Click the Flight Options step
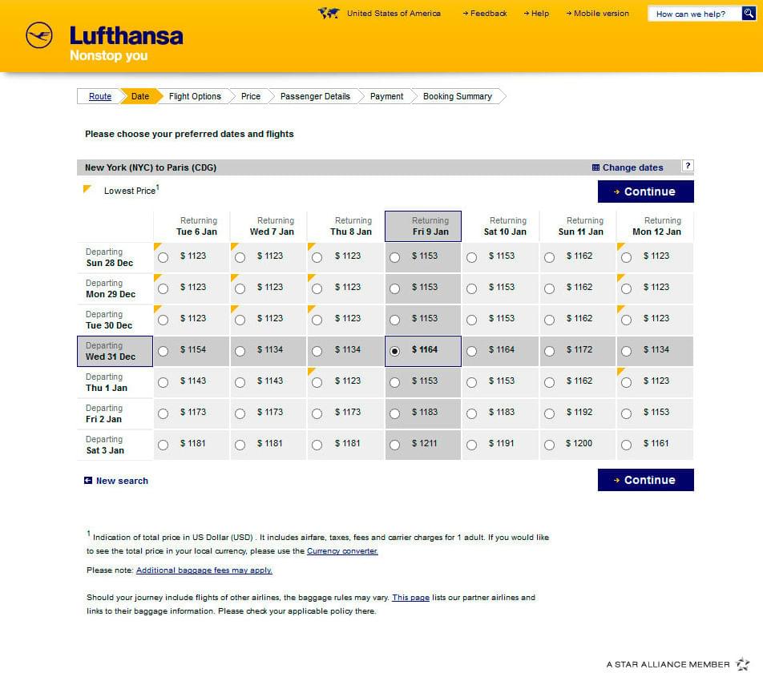The width and height of the screenshot is (763, 673). coord(195,96)
